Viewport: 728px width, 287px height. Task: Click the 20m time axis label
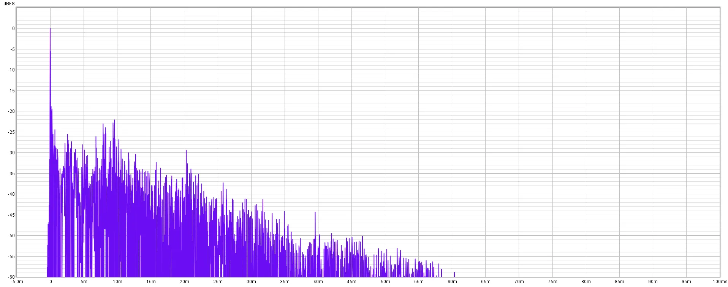(x=184, y=282)
